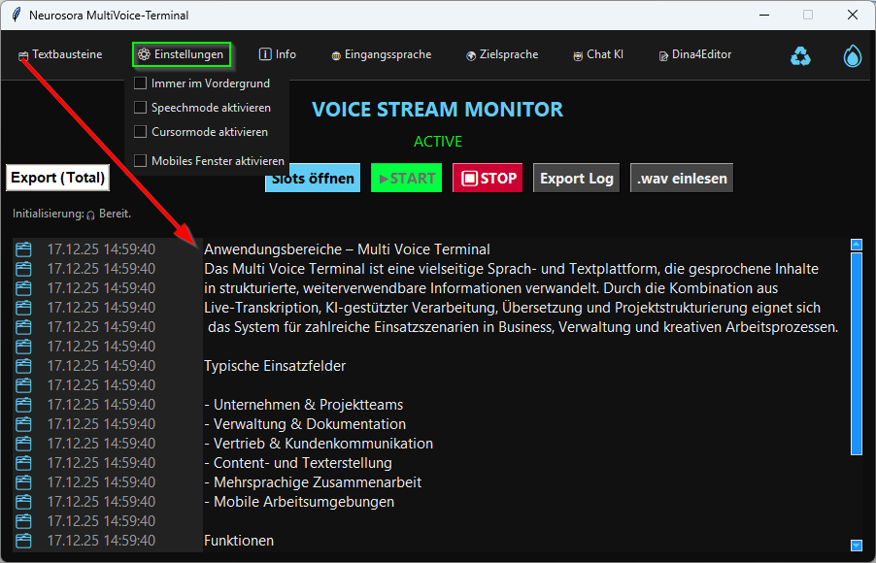
Task: Enable Immer im Vordergrund checkbox
Action: [141, 83]
